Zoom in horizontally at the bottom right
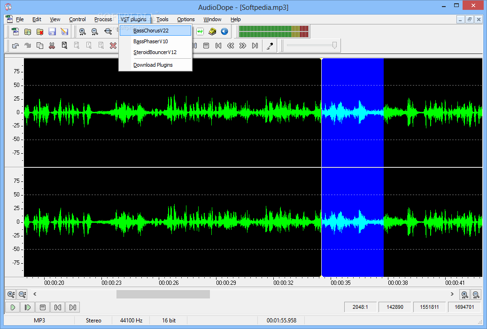This screenshot has height=329, width=487. (x=464, y=294)
